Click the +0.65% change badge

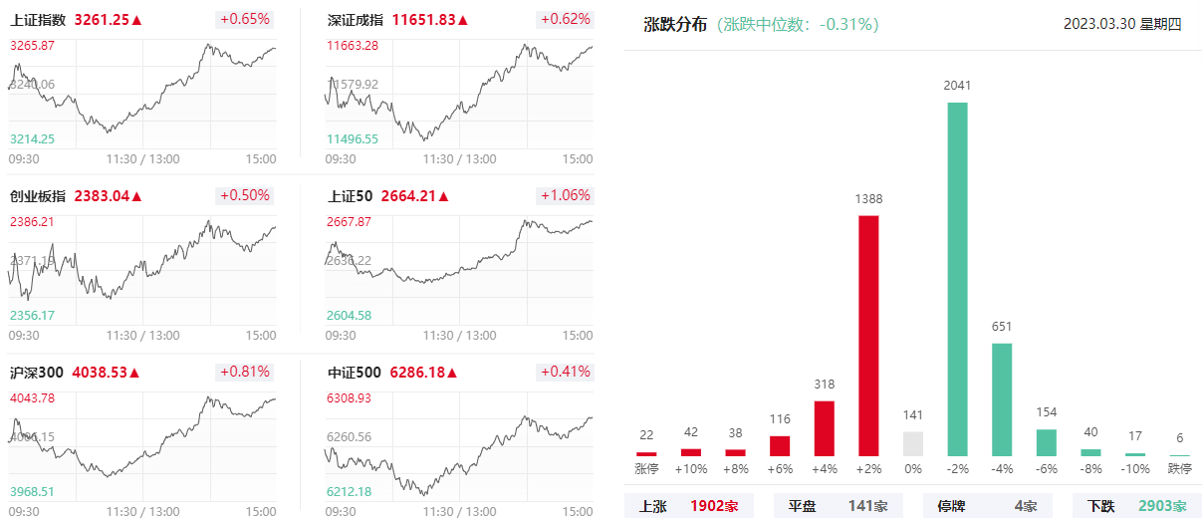pos(244,20)
